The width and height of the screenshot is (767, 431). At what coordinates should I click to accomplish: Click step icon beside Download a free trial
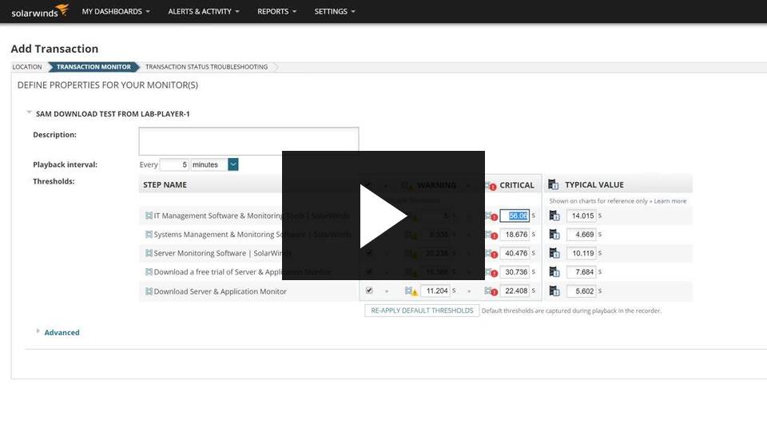(149, 272)
